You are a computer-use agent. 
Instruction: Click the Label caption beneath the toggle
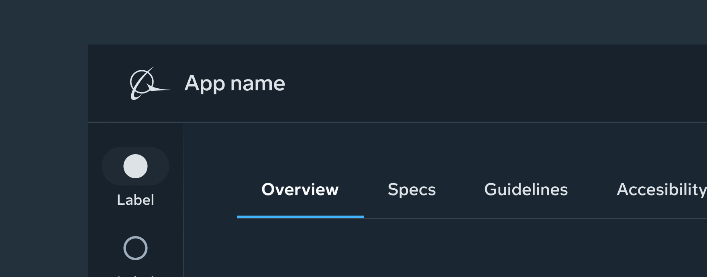click(136, 199)
